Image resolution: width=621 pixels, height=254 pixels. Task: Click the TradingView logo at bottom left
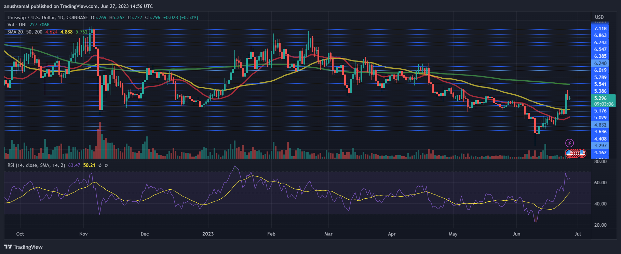(23, 247)
